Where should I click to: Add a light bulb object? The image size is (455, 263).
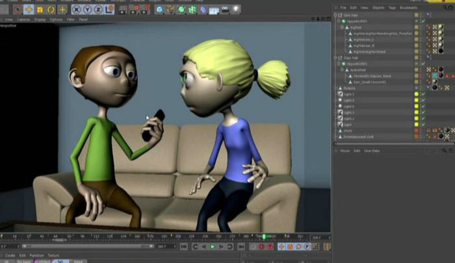click(236, 10)
